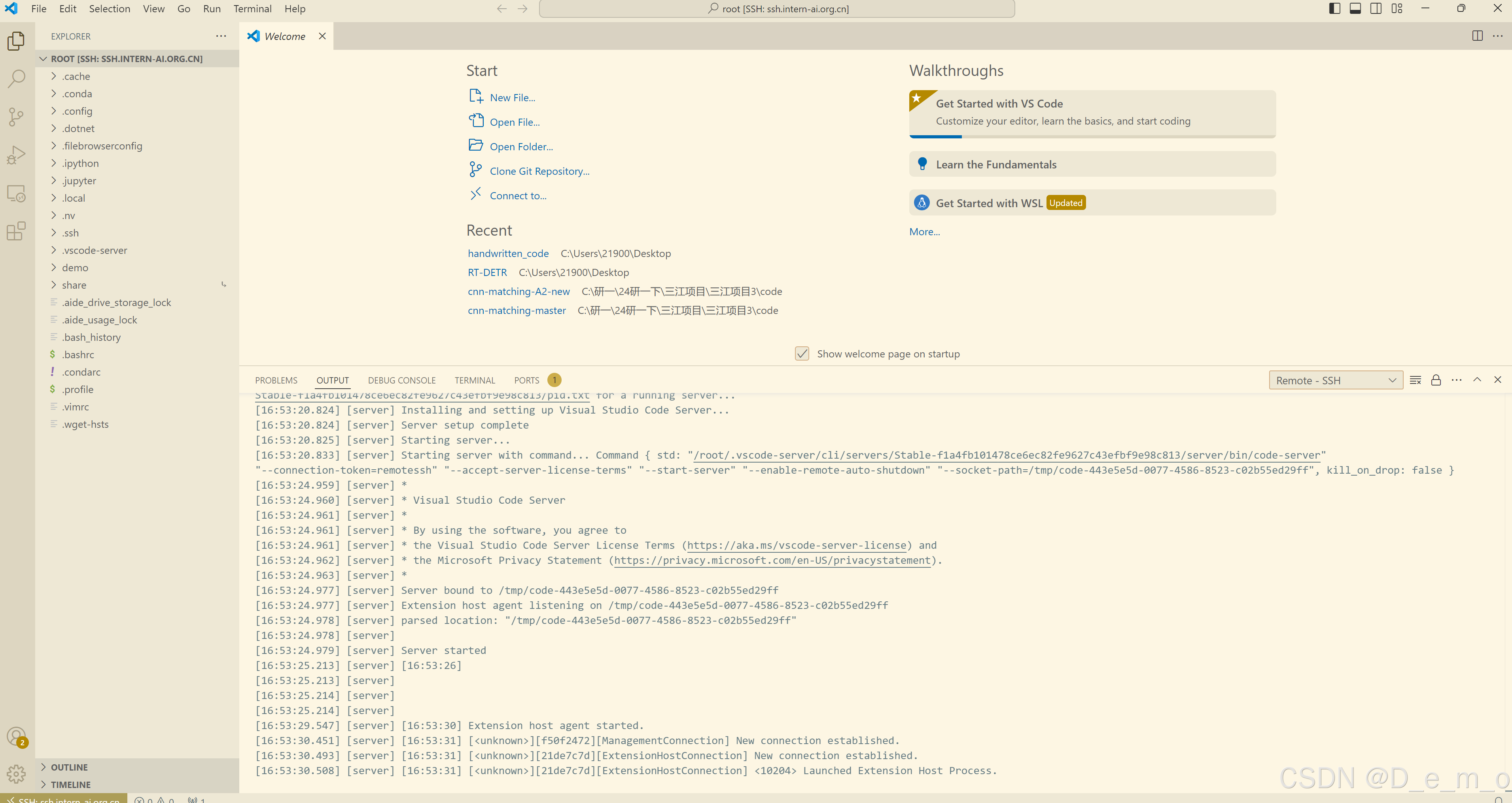Open Get Started with WSL walkthrough

[1092, 202]
